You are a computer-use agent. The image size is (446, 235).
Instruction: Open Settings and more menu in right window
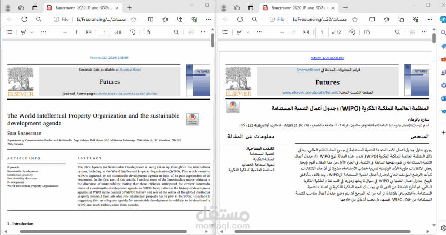[430, 19]
